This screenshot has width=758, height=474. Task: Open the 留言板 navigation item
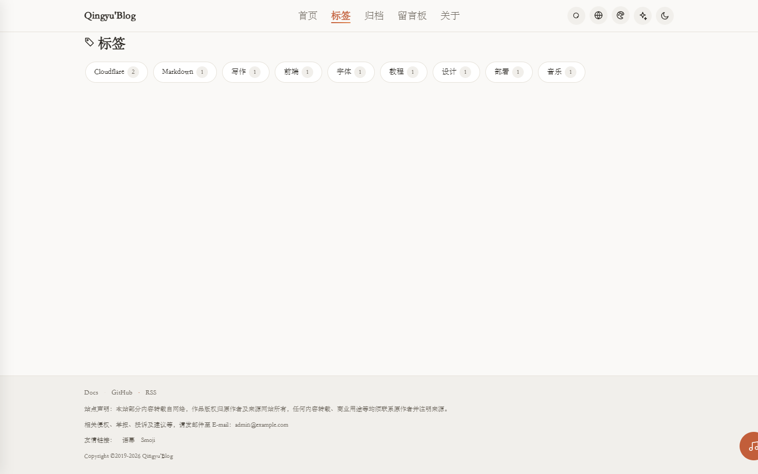click(412, 16)
